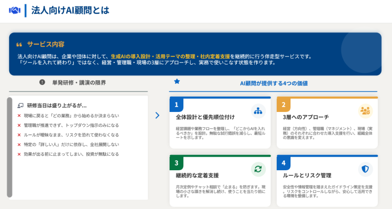This screenshot has height=209, width=392.
Task: Select the blue number 4 badge
Action: tap(284, 163)
